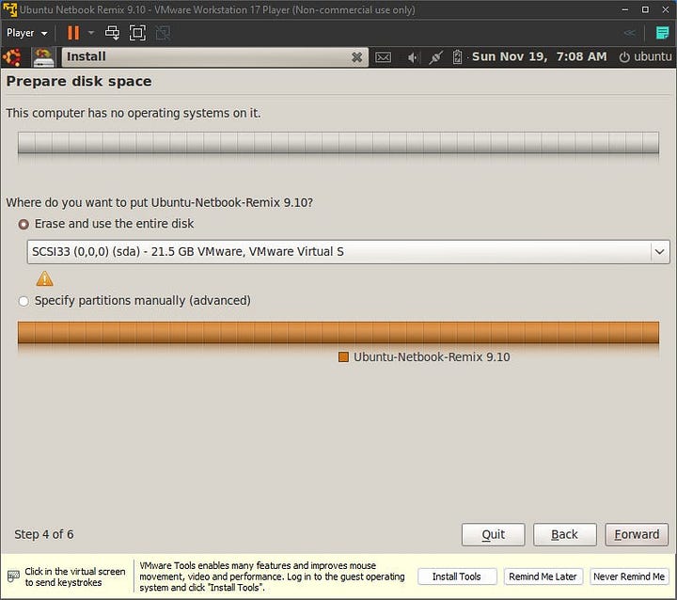Click Never Remind Me button
This screenshot has height=600, width=677.
tap(629, 576)
